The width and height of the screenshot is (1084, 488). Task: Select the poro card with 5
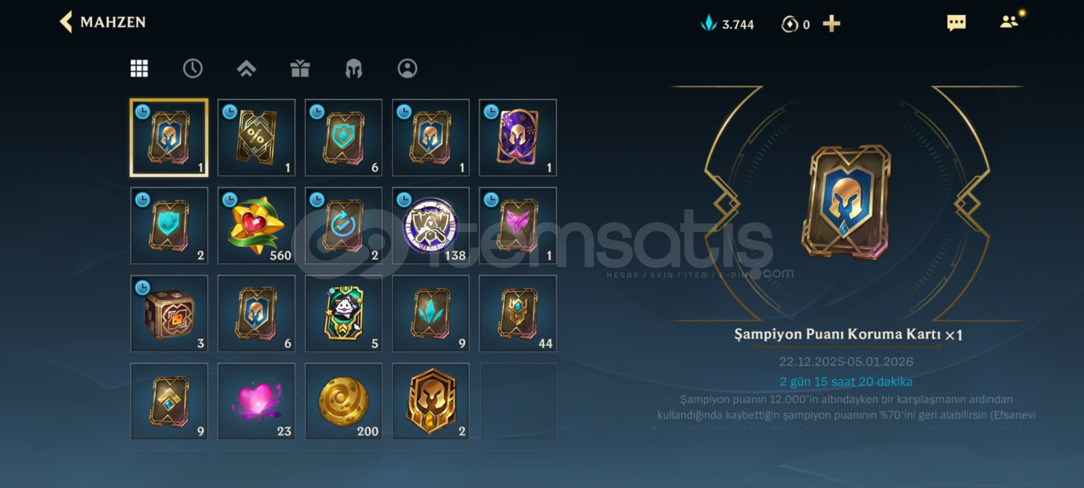(x=344, y=314)
